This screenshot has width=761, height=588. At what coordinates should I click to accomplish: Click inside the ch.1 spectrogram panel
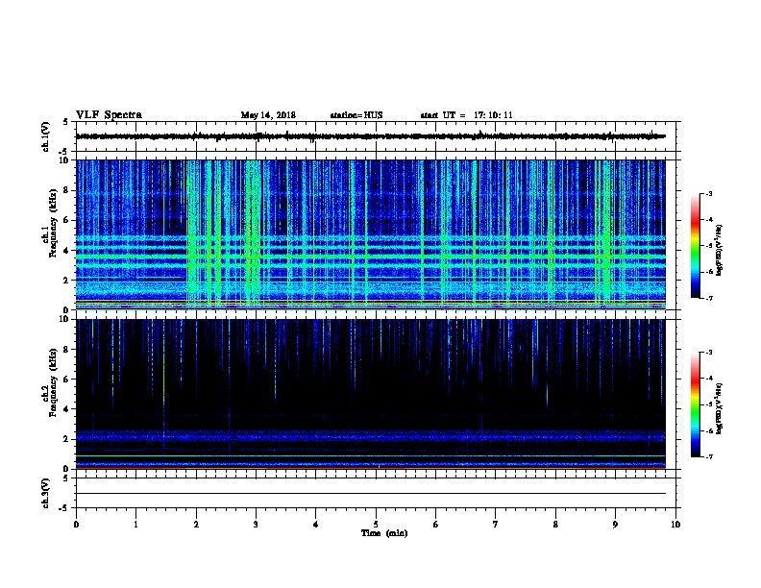click(x=371, y=234)
